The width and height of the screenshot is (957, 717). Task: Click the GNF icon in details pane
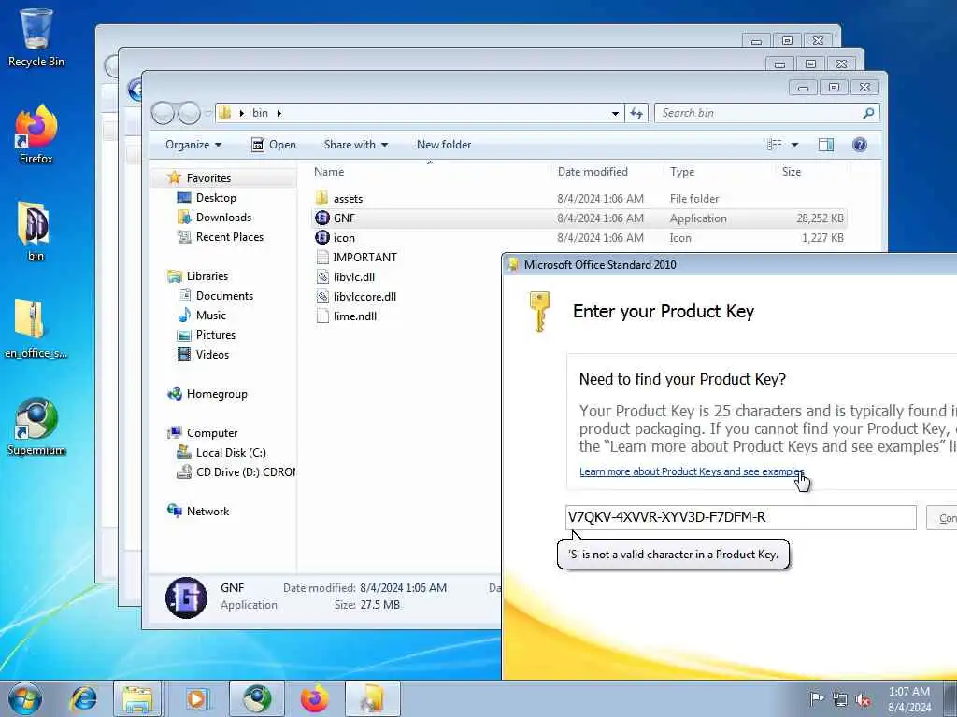click(186, 597)
